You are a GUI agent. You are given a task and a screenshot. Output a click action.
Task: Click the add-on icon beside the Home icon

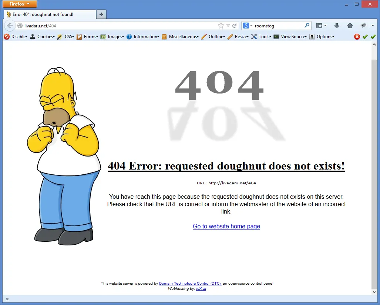(x=363, y=26)
